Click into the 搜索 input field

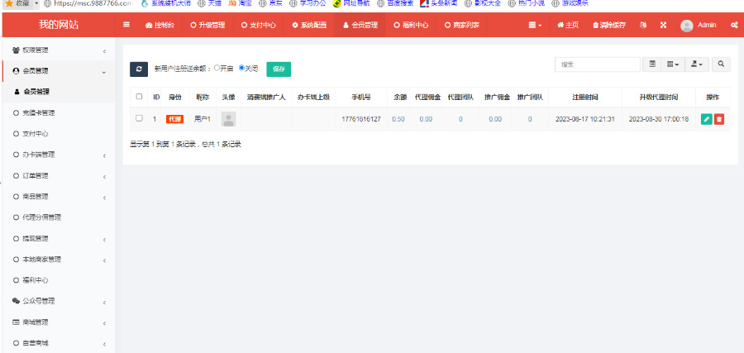[597, 64]
